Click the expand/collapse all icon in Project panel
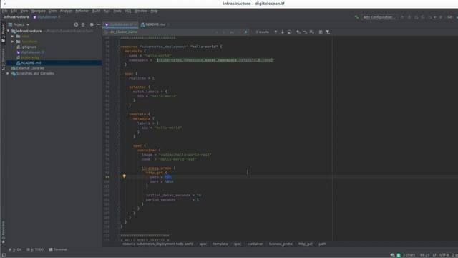Viewport: 458px width, 258px height. click(83, 24)
